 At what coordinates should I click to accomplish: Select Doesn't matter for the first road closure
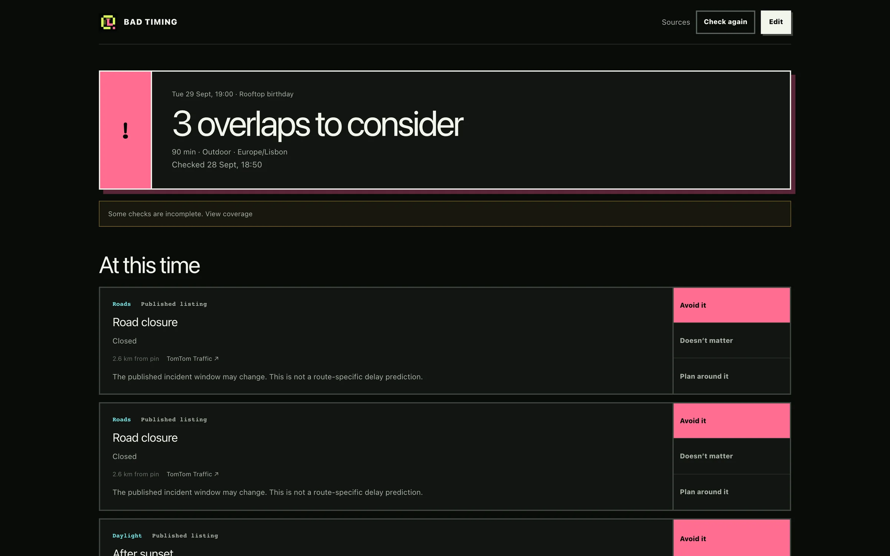click(731, 340)
